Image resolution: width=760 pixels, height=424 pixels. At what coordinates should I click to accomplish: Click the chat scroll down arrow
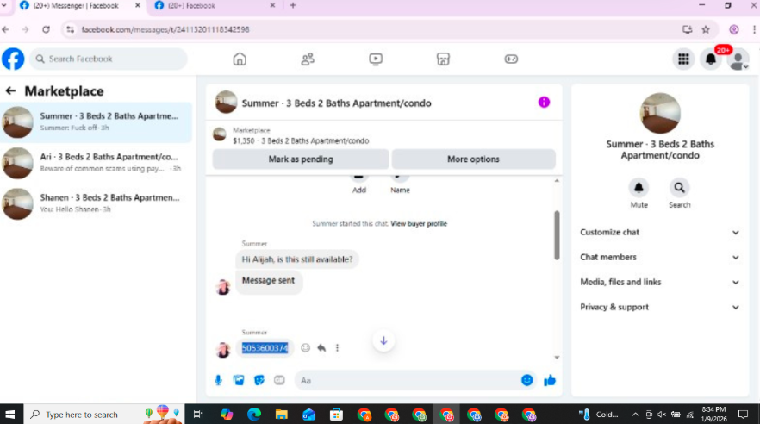pyautogui.click(x=557, y=358)
